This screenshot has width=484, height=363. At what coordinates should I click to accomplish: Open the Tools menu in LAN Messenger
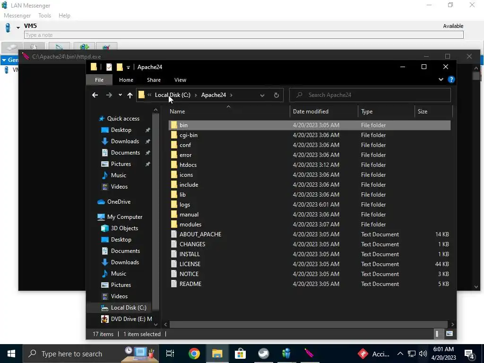45,16
